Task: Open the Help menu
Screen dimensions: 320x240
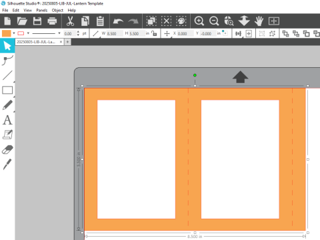Action: click(72, 10)
